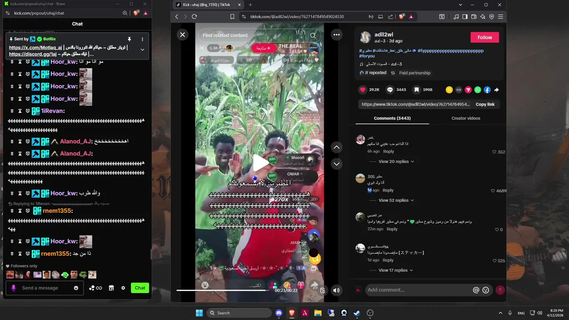Like the video with the heart icon
569x320 pixels.
pos(363,90)
